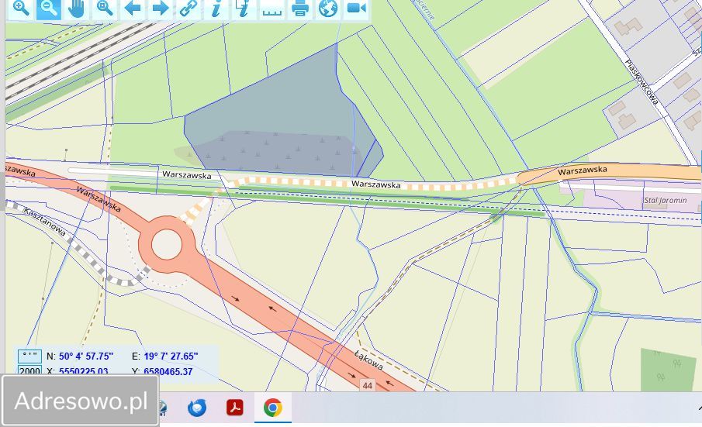Open Thunderbird from the taskbar
Viewport: 702px width, 427px height.
197,408
